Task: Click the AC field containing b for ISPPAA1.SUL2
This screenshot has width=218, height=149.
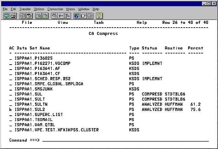Action: point(10,109)
